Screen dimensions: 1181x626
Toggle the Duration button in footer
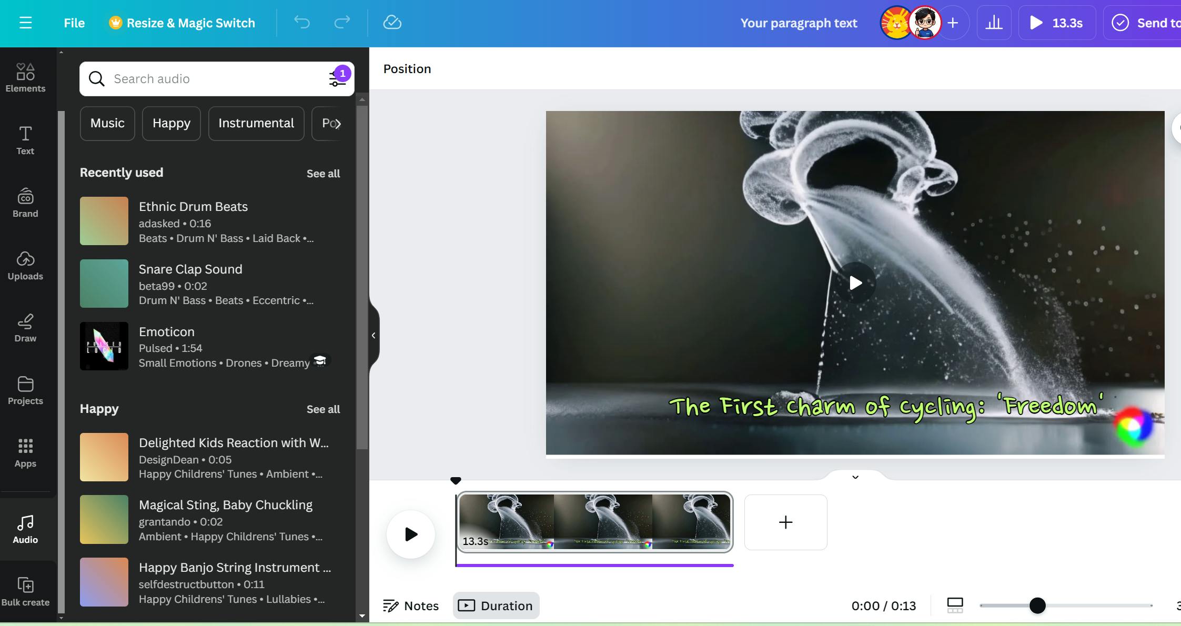coord(496,605)
